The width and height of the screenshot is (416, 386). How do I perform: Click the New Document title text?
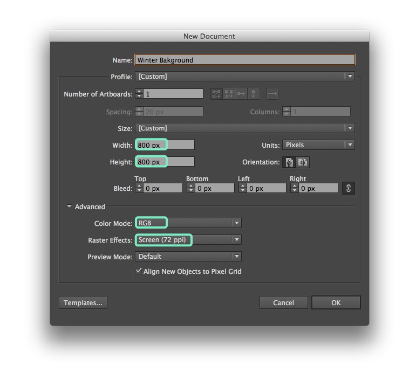(209, 36)
